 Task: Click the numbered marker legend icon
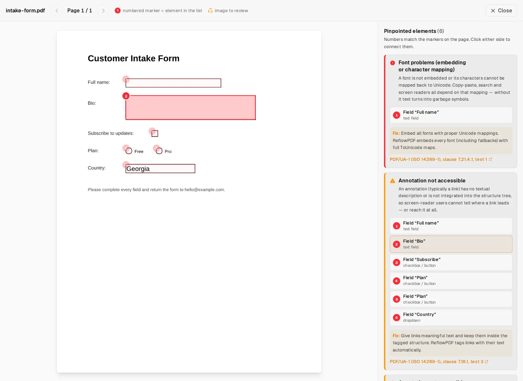tap(118, 10)
